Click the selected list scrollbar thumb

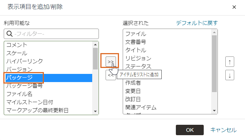214,64
